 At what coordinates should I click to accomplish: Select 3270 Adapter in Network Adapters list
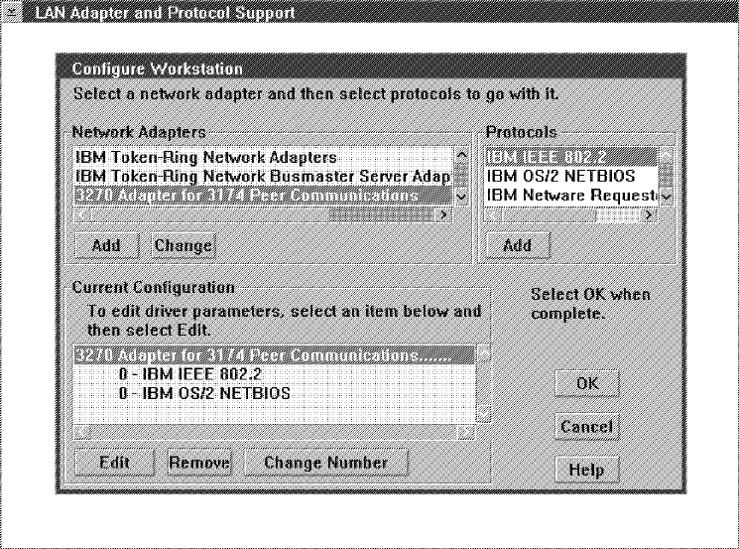click(263, 196)
